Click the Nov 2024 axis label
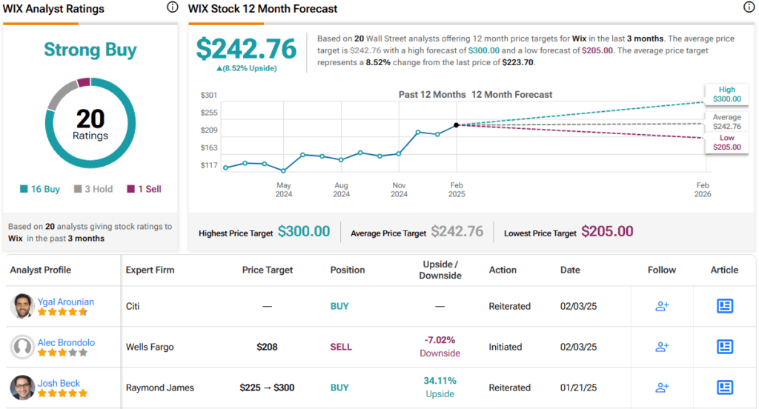The image size is (759, 409). [399, 190]
